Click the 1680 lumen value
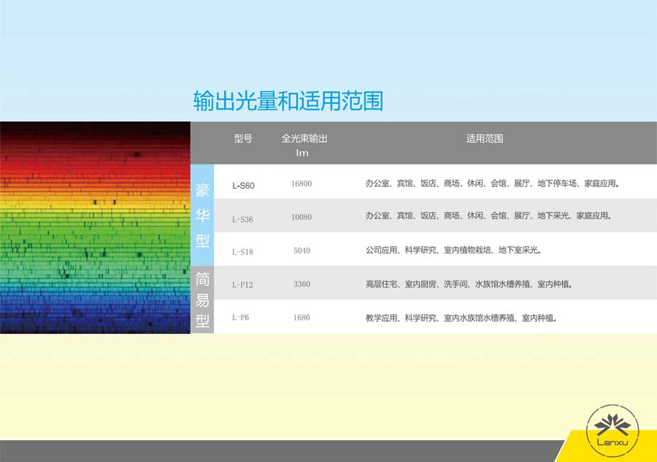 [x=301, y=318]
